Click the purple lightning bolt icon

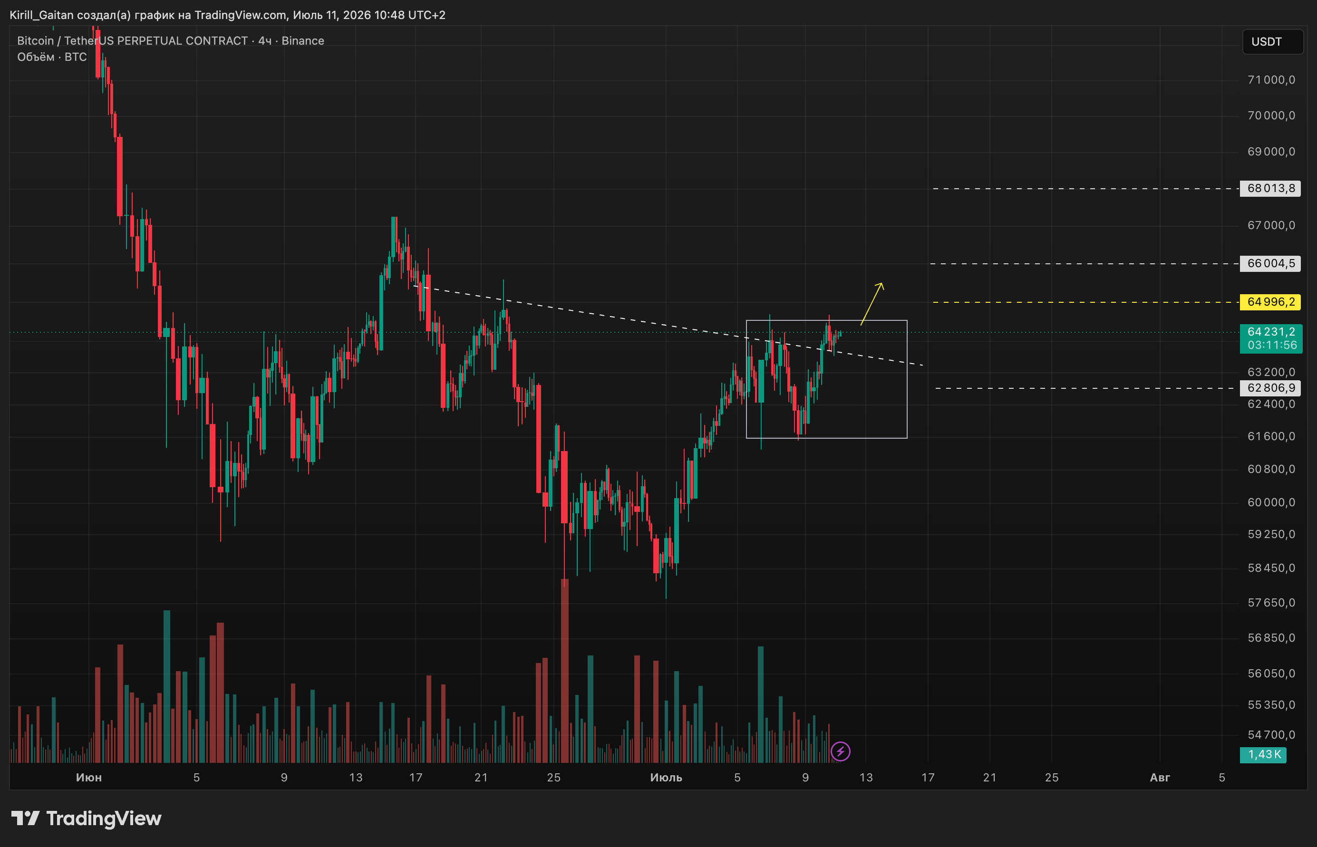point(840,751)
